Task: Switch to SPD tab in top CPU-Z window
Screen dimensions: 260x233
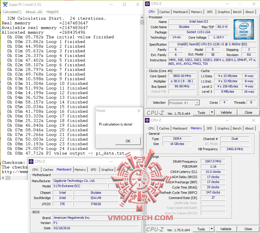Action: point(210,12)
